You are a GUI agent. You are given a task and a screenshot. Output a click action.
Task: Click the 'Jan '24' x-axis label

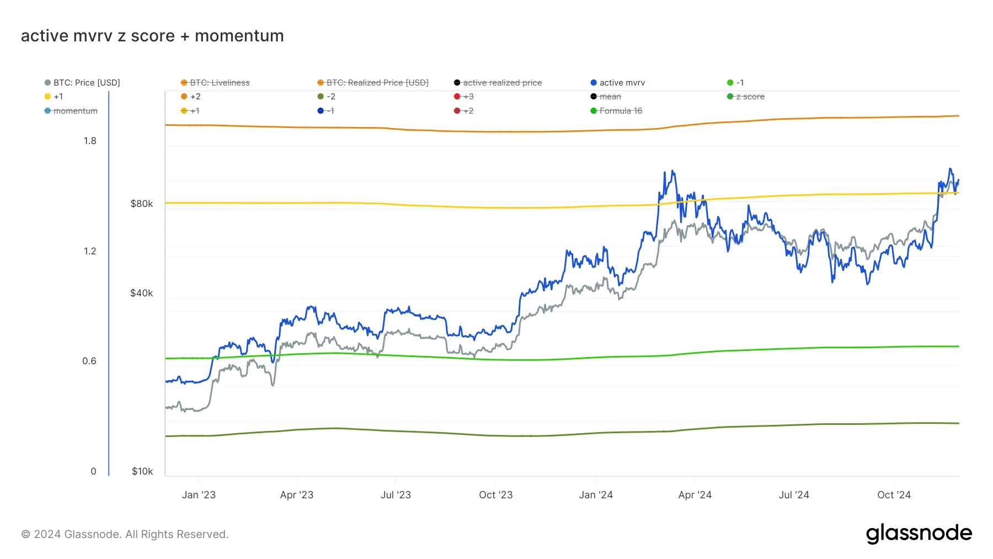click(596, 495)
